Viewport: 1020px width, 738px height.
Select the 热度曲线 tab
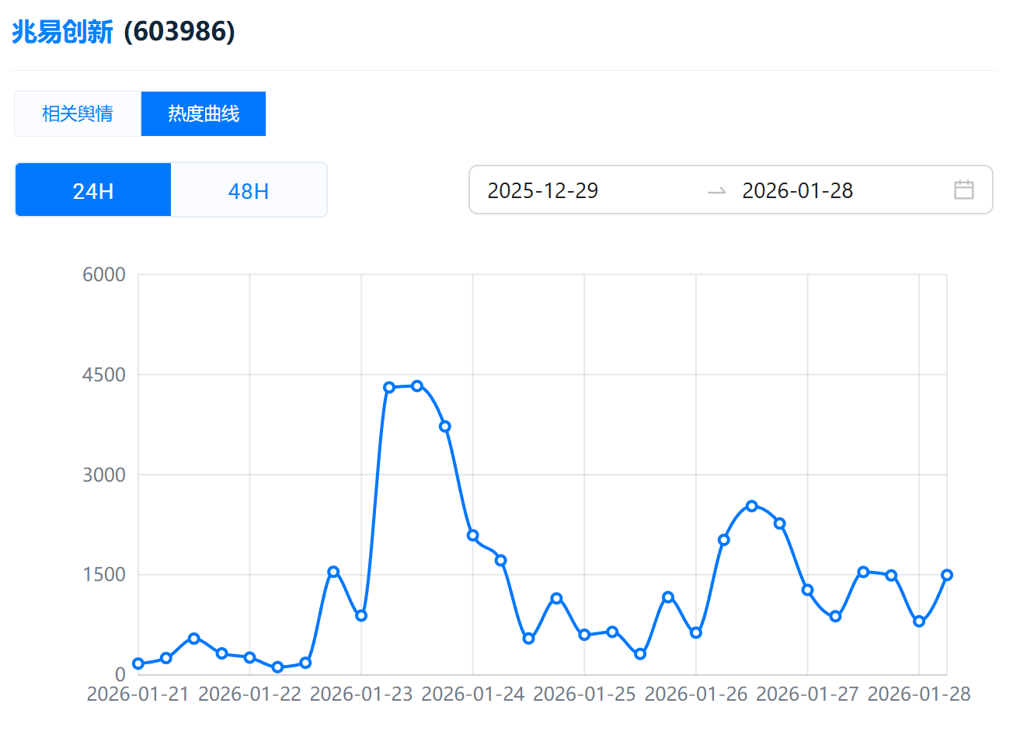click(x=204, y=114)
